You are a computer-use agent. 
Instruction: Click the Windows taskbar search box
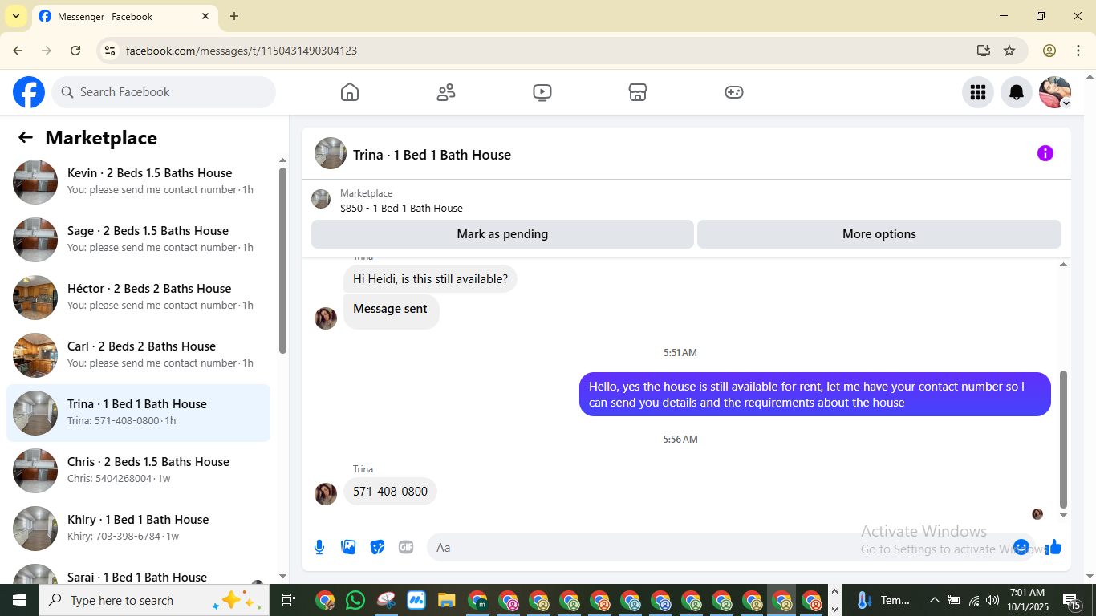pos(152,600)
